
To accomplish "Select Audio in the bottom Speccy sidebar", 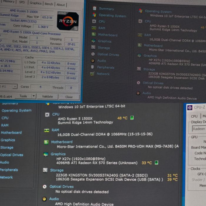I will pos(4,162).
